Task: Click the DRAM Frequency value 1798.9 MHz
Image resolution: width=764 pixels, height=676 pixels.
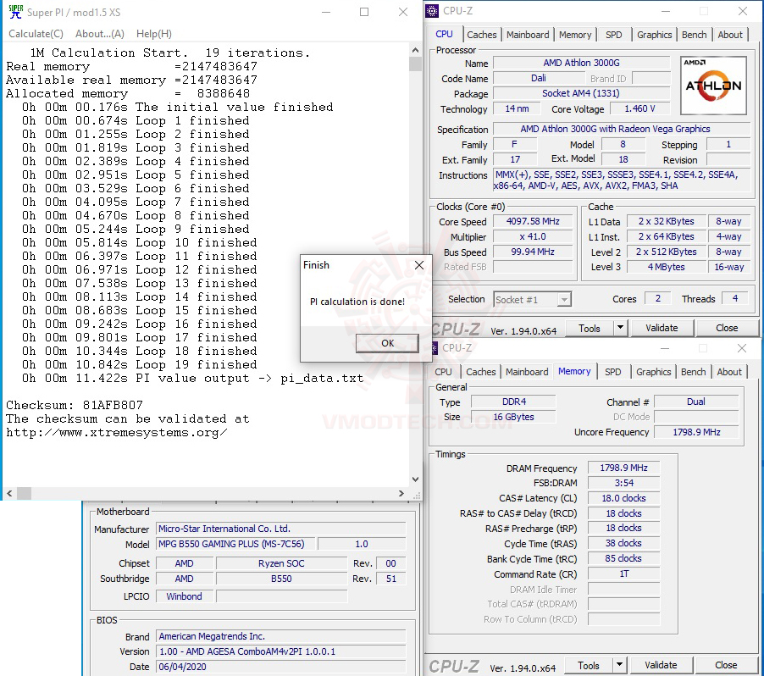Action: point(623,468)
